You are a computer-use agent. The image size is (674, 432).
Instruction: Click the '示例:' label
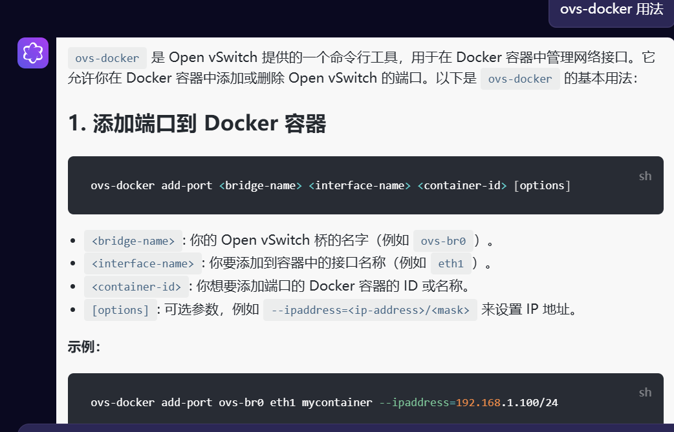[x=84, y=347]
